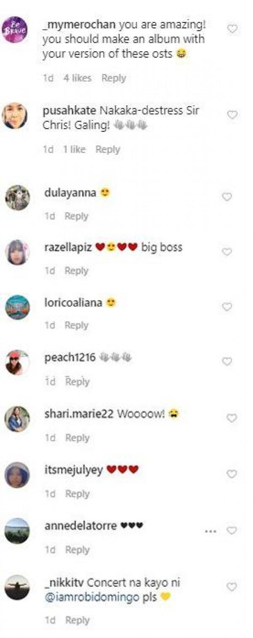Like pusahkate's comment with the heart
Image resolution: width=253 pixels, height=638 pixels.
232,115
